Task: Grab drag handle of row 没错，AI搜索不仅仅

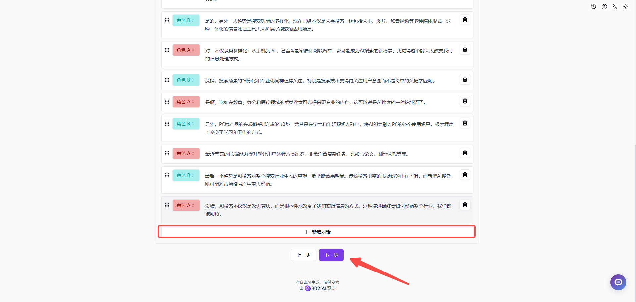Action: coord(167,205)
